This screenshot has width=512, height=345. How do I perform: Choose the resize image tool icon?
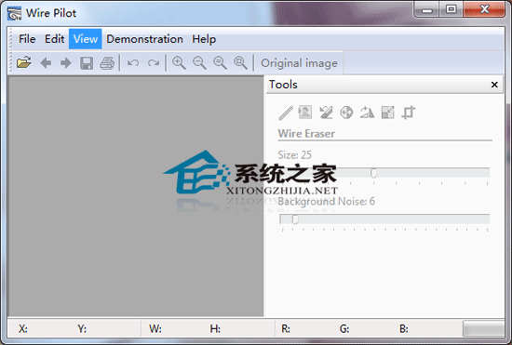pyautogui.click(x=387, y=113)
